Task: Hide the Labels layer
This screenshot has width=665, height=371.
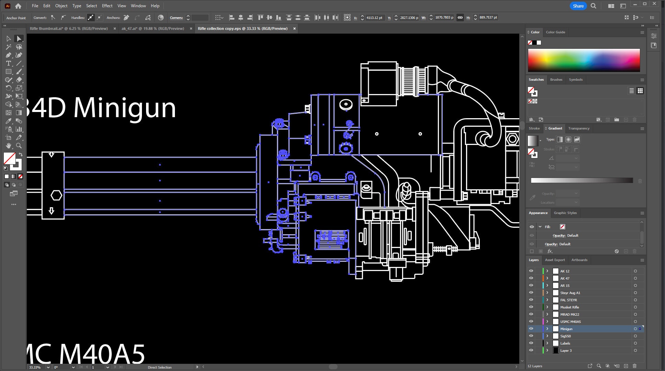Action: 531,343
